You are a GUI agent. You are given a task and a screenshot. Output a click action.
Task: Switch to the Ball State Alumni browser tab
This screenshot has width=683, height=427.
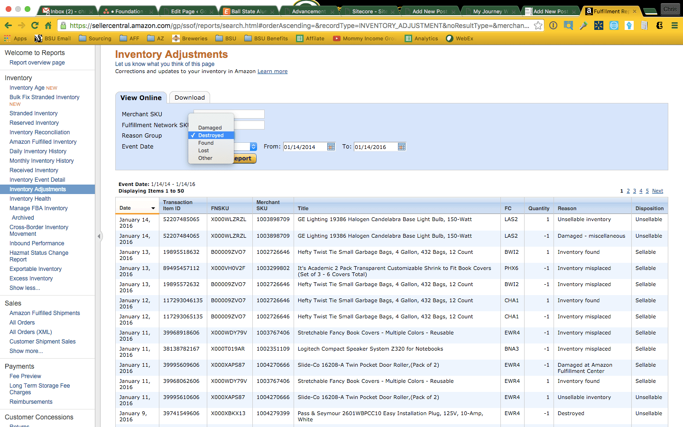tap(249, 11)
